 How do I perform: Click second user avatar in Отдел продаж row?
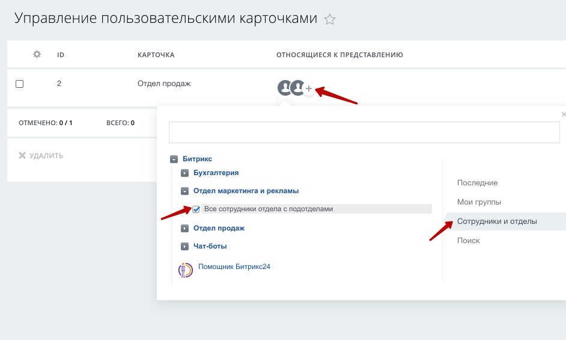click(297, 87)
